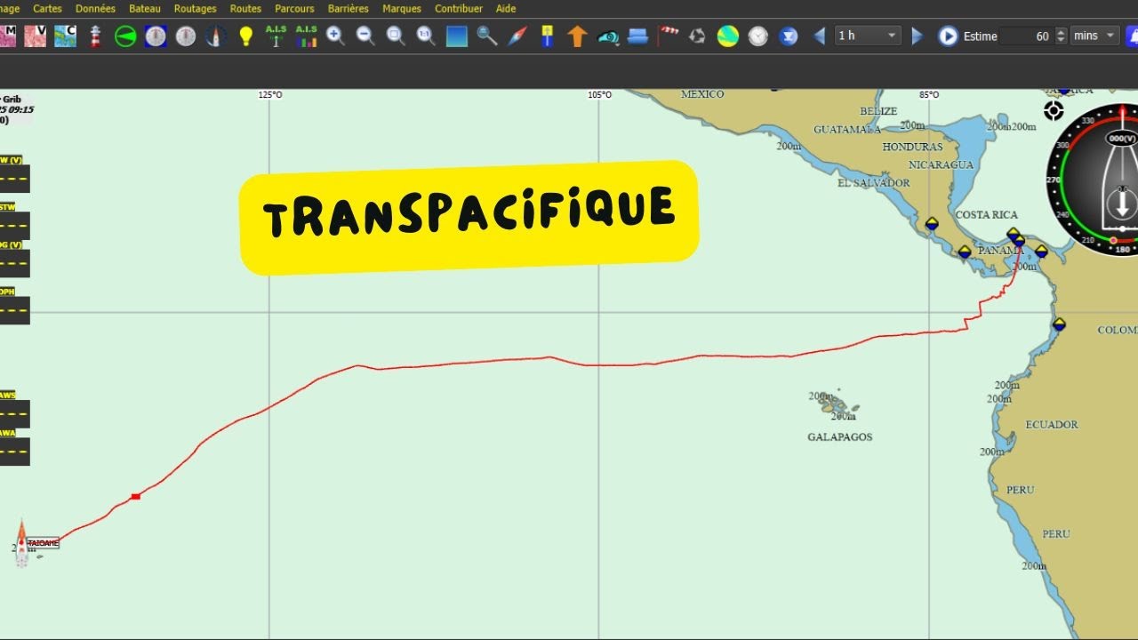Toggle the gray compass dial icon
This screenshot has width=1138, height=640.
click(x=186, y=36)
